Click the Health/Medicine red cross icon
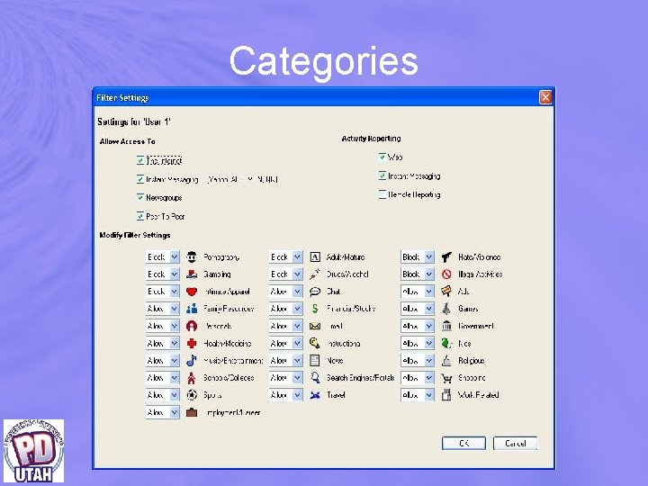This screenshot has width=648, height=486. coord(192,344)
